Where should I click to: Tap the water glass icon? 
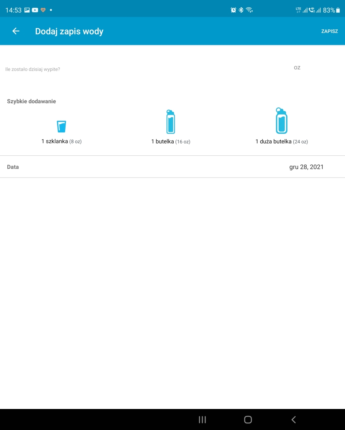(x=61, y=126)
